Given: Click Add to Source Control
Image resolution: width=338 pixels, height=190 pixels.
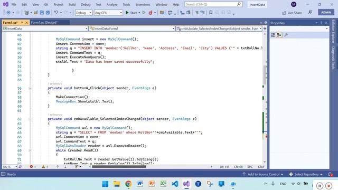Looking at the screenshot, I should 263,174.
